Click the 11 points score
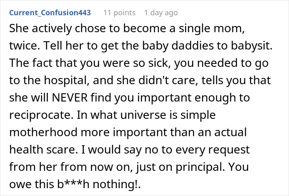This screenshot has width=289, height=196. pyautogui.click(x=120, y=12)
